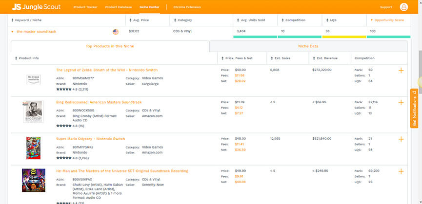Open Niche Hunter in navigation
The width and height of the screenshot is (422, 204).
pyautogui.click(x=149, y=7)
